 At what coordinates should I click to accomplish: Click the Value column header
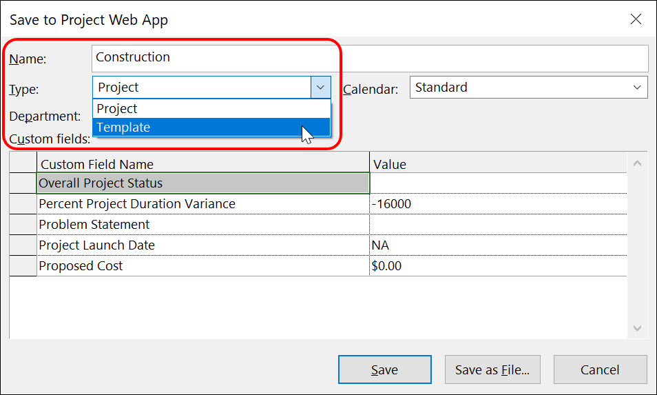click(498, 163)
